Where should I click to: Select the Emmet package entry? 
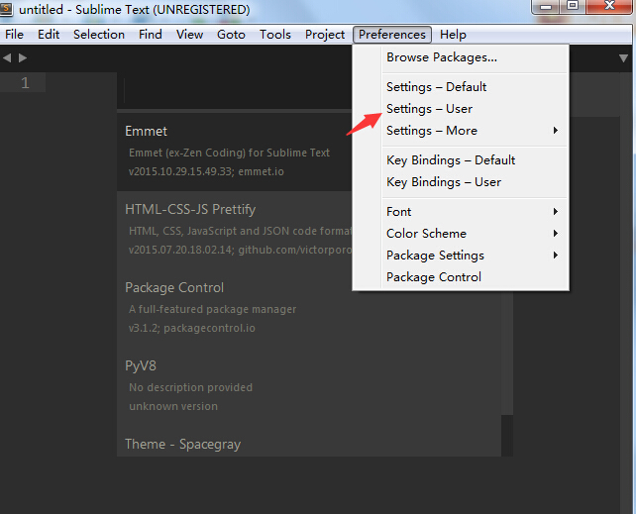click(x=235, y=152)
